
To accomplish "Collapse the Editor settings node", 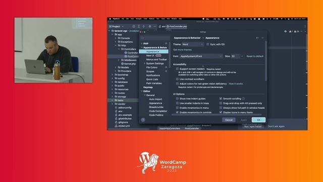I will tap(142, 91).
